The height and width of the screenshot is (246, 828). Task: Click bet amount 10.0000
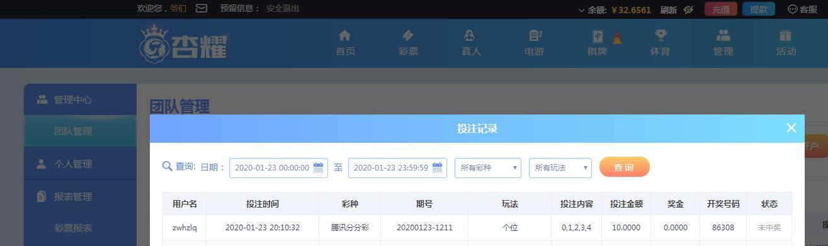coord(627,228)
